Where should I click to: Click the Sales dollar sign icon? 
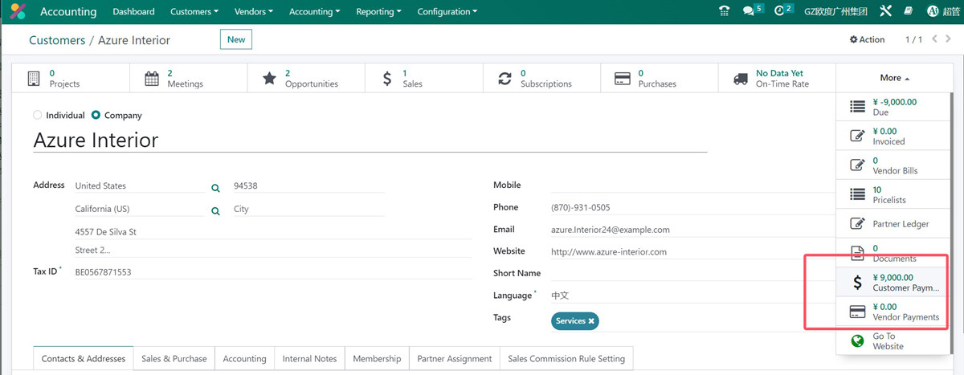click(387, 79)
